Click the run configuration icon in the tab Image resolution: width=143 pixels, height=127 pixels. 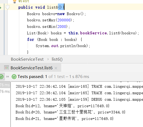pos(6,68)
